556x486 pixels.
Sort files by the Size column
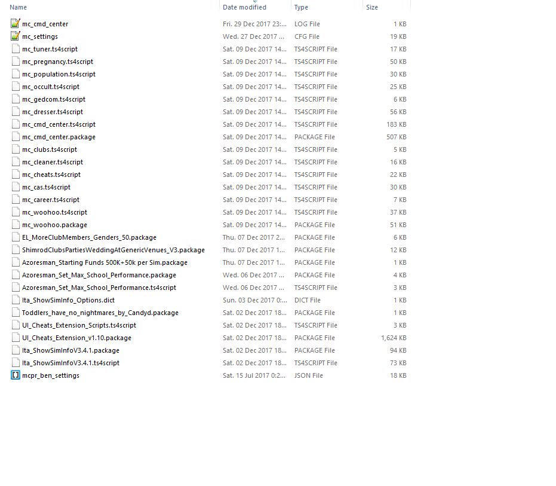[x=372, y=7]
